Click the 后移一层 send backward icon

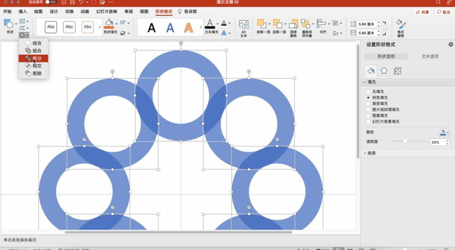tap(277, 24)
